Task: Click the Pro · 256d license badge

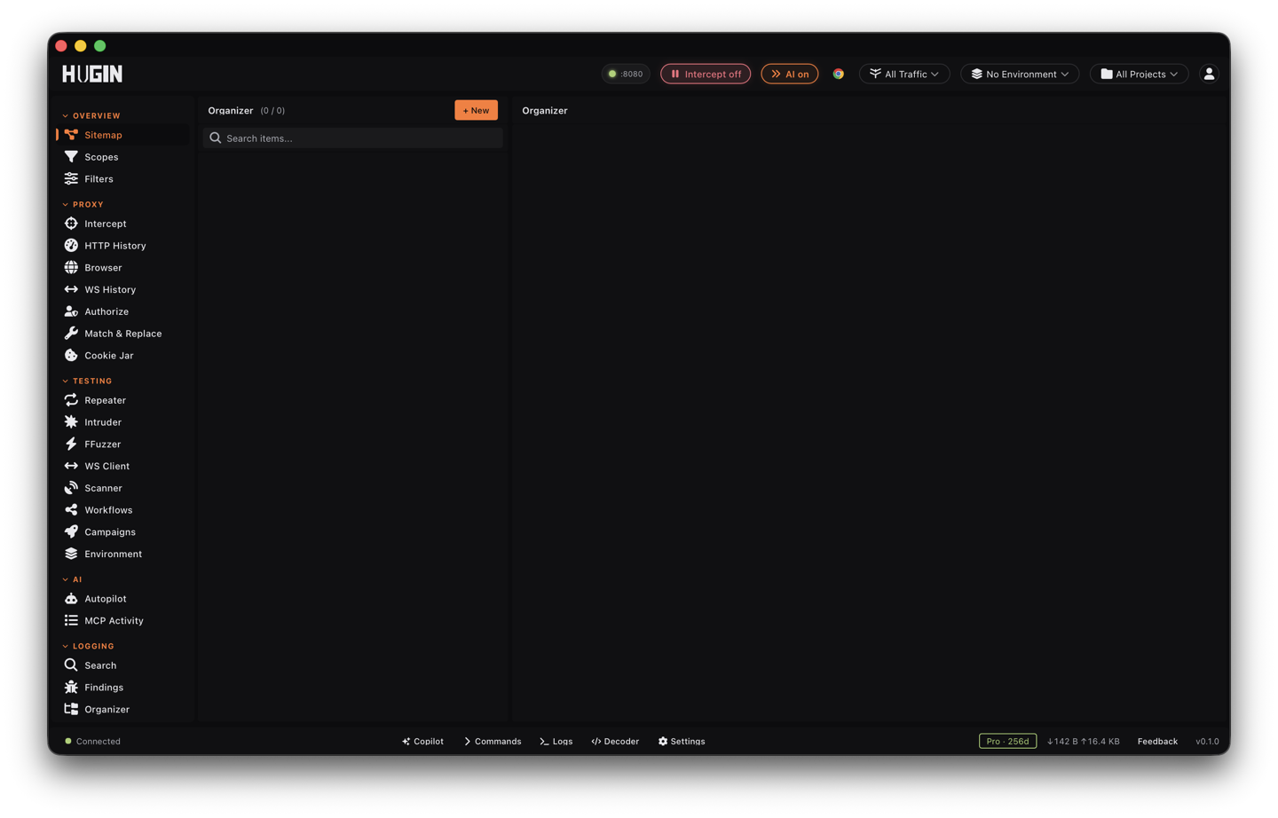Action: [x=1007, y=742]
